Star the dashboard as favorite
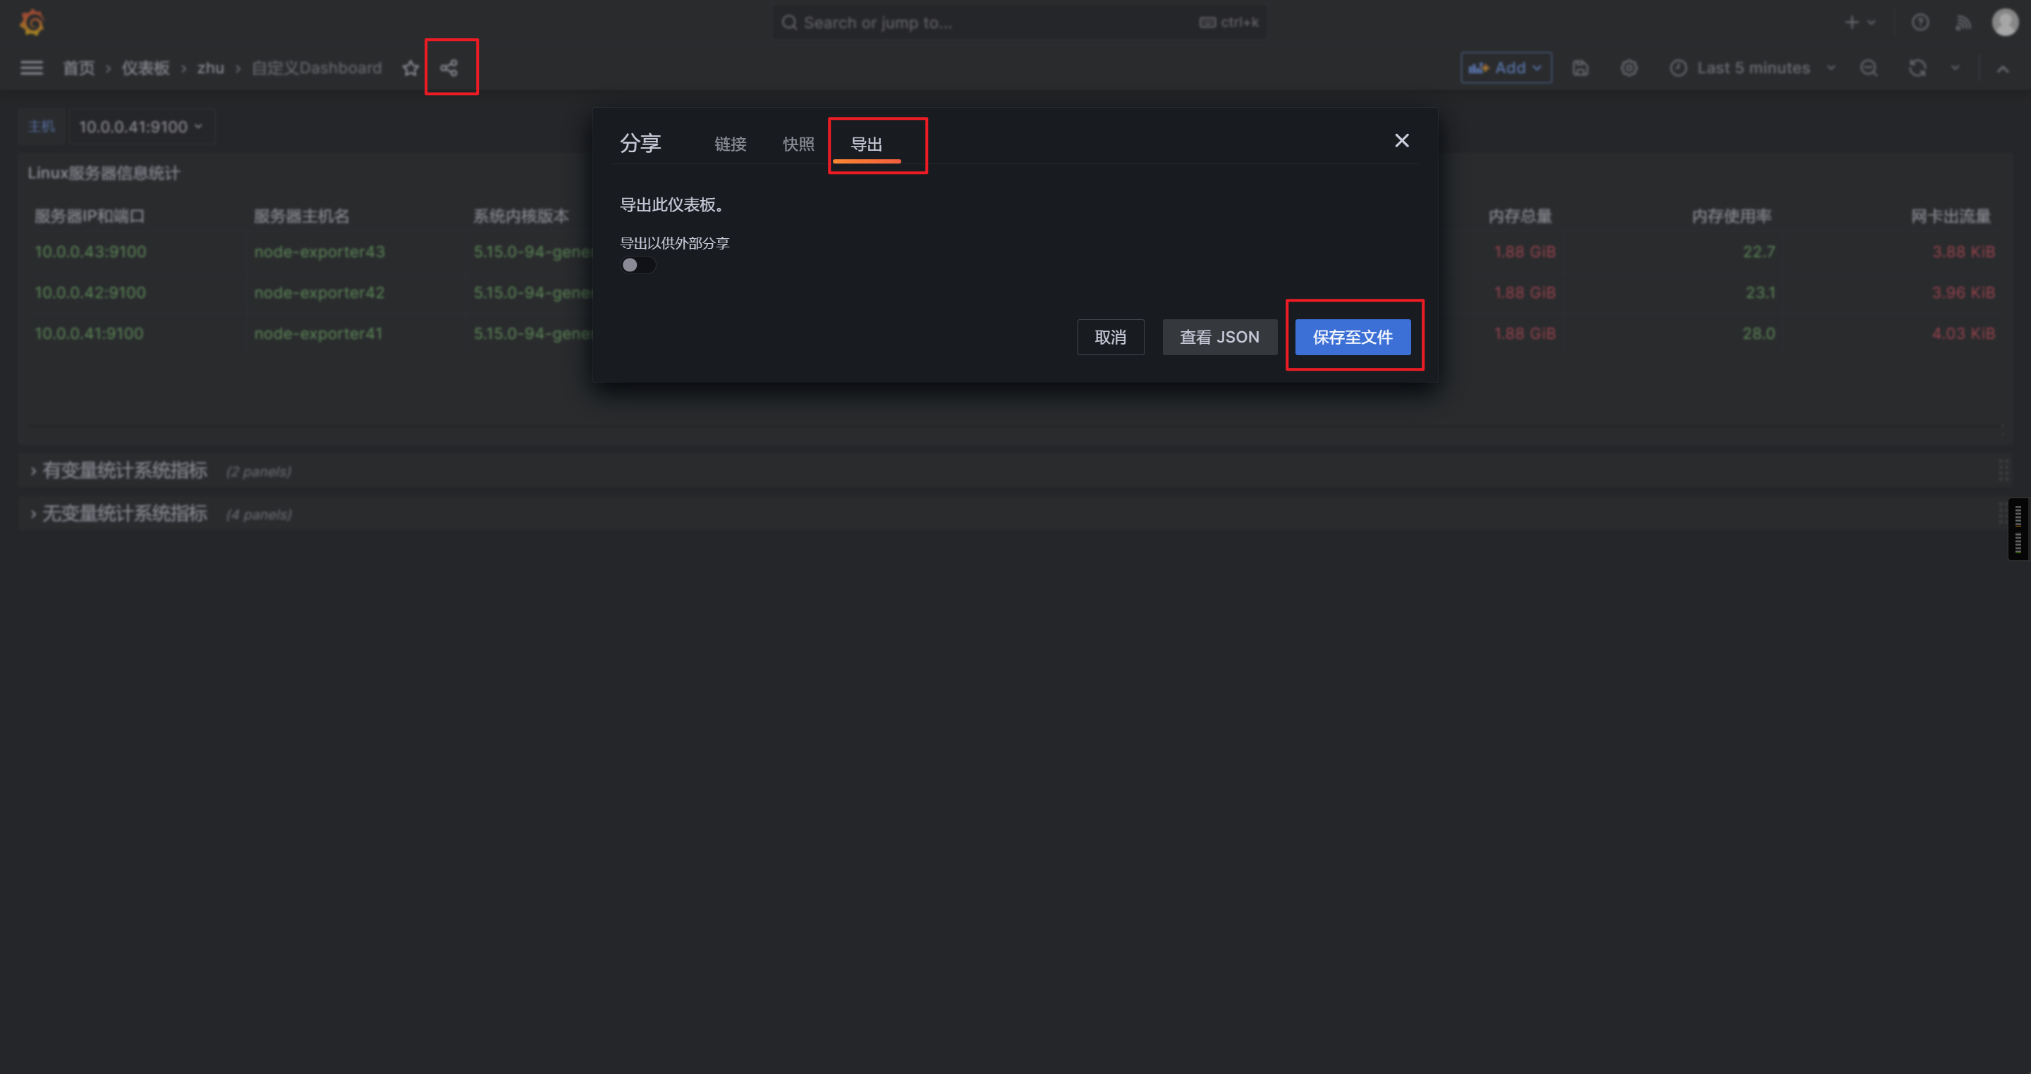Image resolution: width=2031 pixels, height=1074 pixels. click(x=410, y=68)
